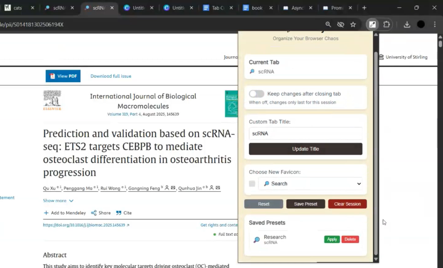Viewport: 443px width, 268px height.
Task: Open a new browser tab
Action: pos(364,8)
